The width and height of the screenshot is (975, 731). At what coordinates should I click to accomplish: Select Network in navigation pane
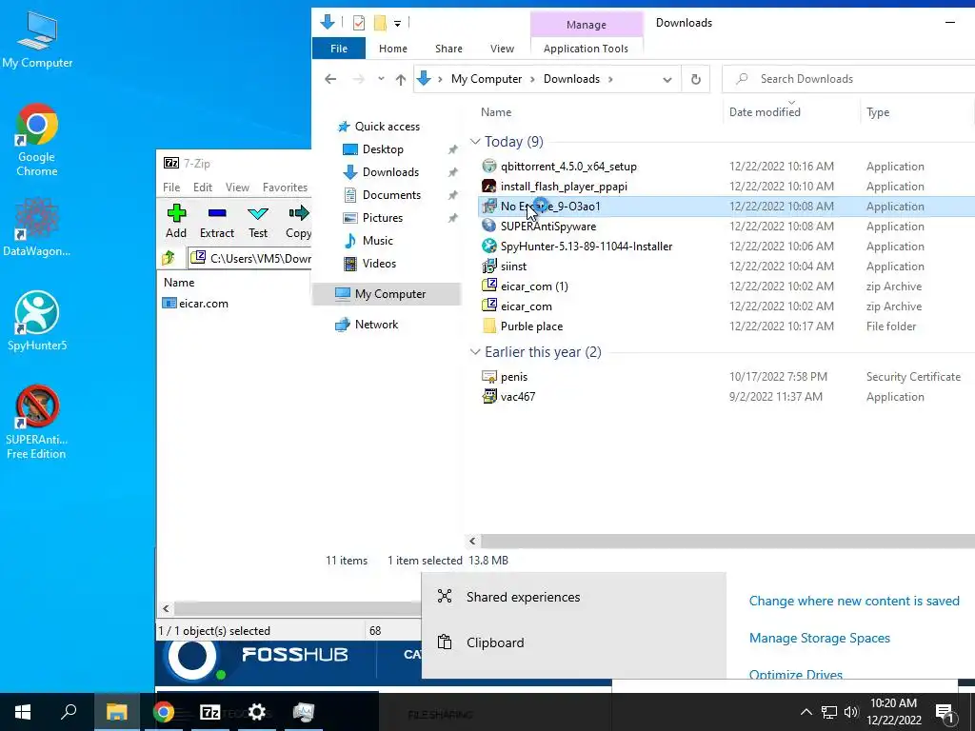pyautogui.click(x=376, y=325)
